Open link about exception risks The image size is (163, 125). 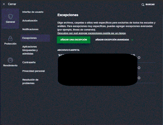(92, 33)
